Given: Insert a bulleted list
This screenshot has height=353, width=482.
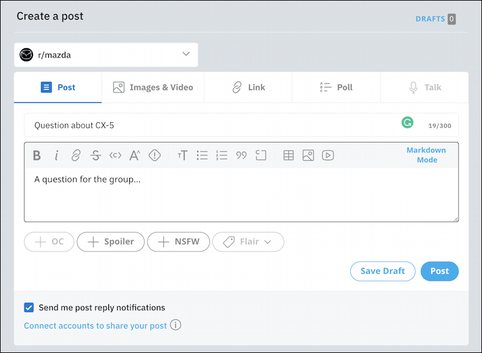Looking at the screenshot, I should point(202,155).
